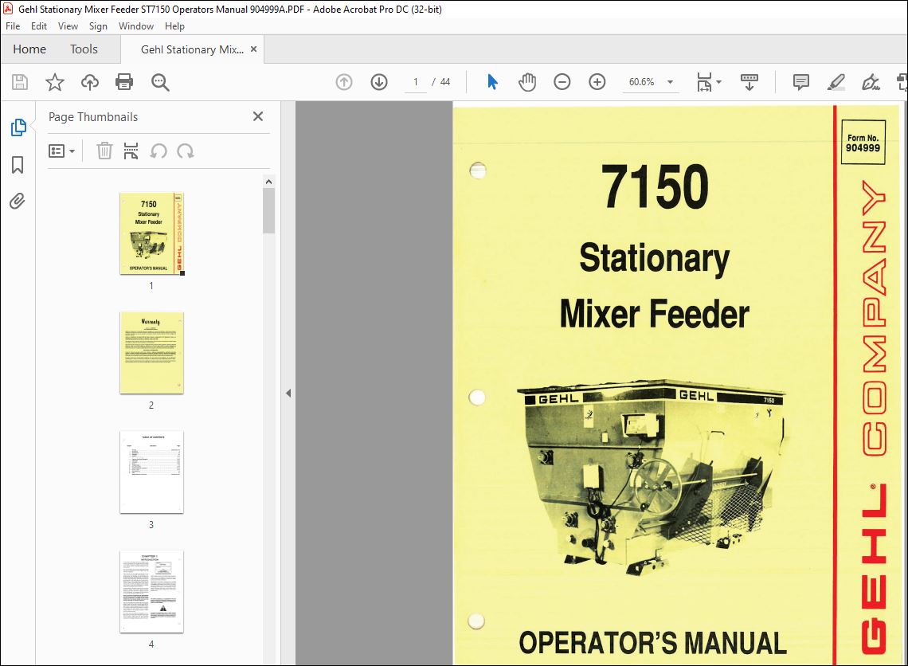Viewport: 908px width, 666px height.
Task: Select the Gehl Stationary Mix... document tab
Action: pyautogui.click(x=192, y=49)
